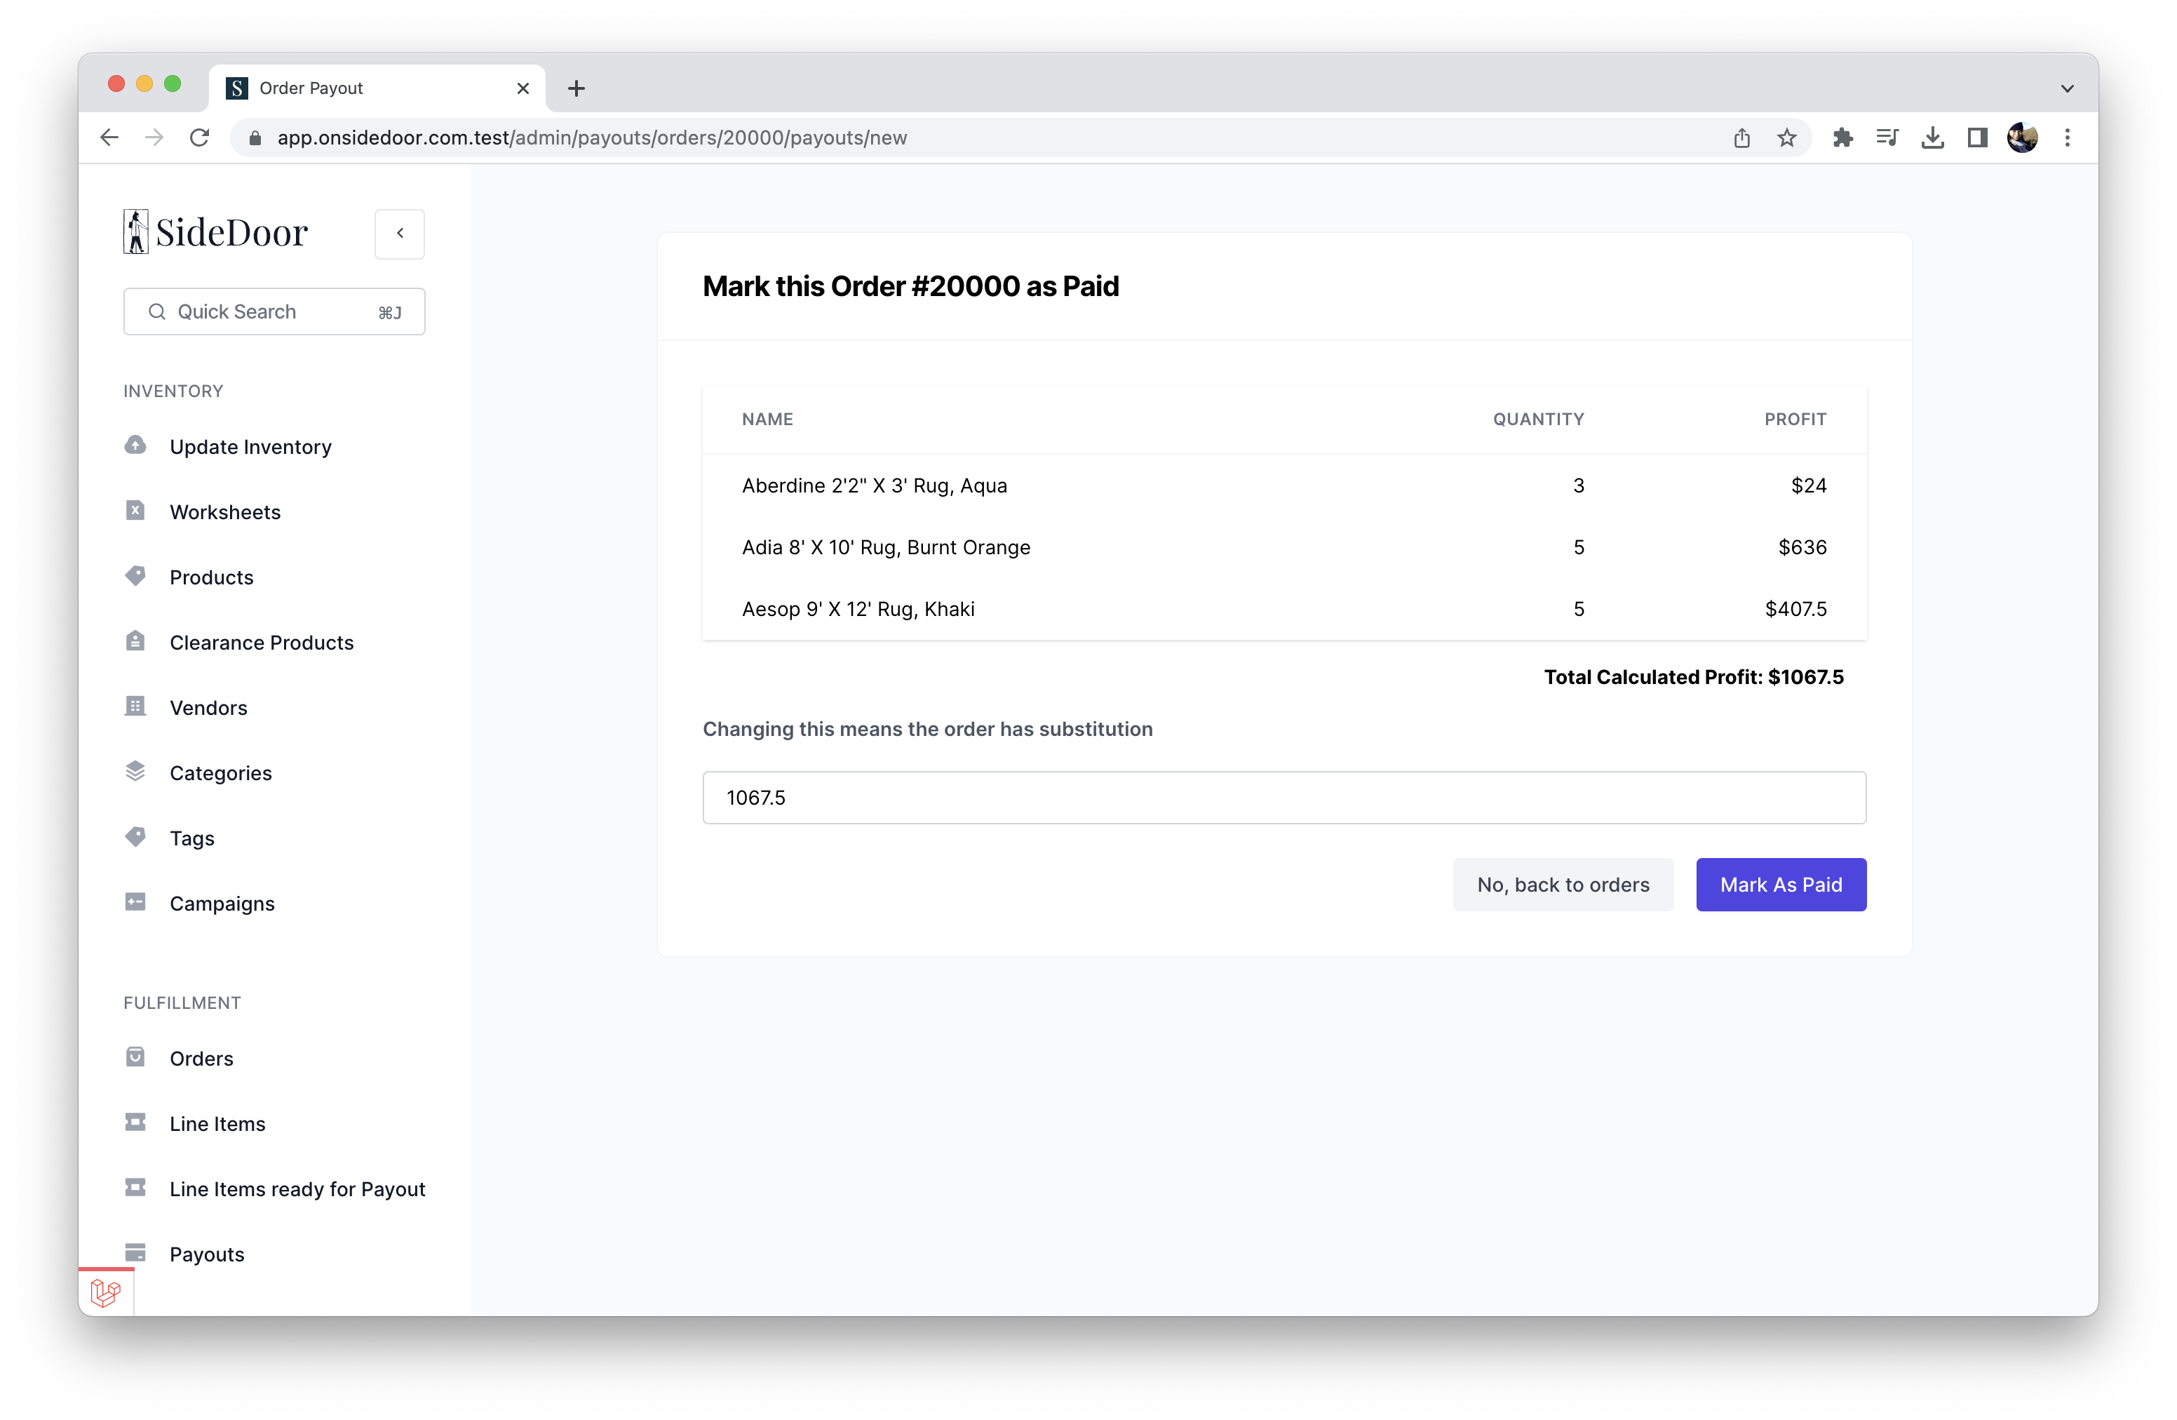The image size is (2177, 1420).
Task: Click the Worksheets spreadsheet icon
Action: click(x=135, y=511)
